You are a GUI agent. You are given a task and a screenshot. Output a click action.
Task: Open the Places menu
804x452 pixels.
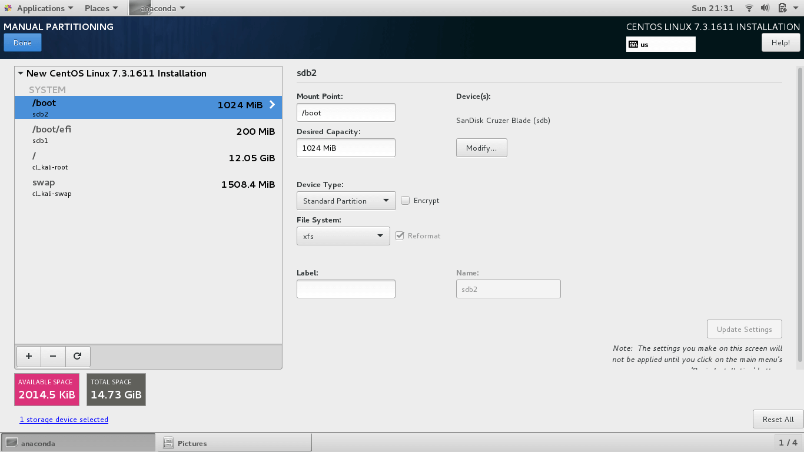101,8
